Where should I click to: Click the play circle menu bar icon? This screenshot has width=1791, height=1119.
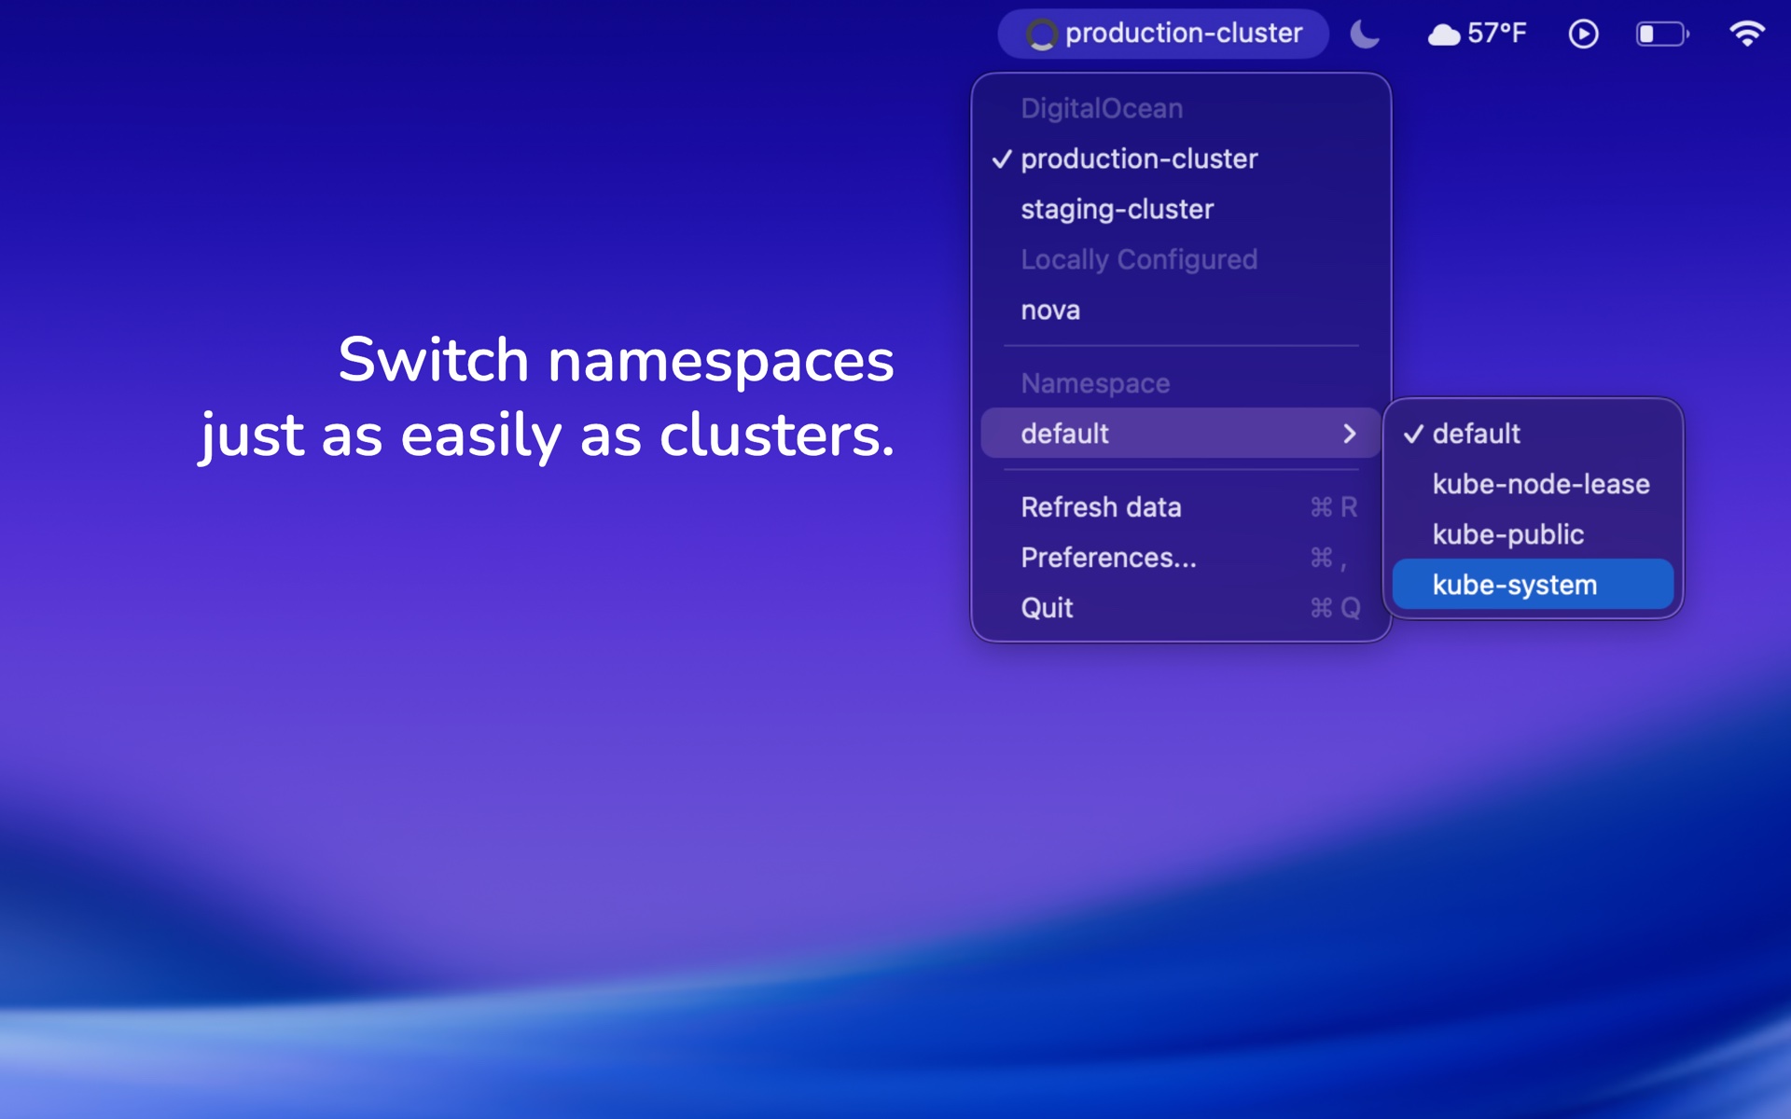pos(1583,35)
